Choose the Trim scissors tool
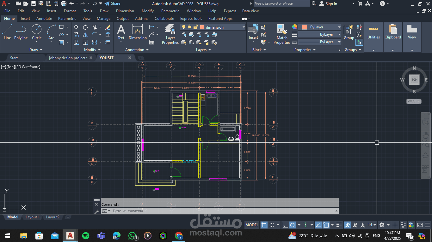 [95, 27]
